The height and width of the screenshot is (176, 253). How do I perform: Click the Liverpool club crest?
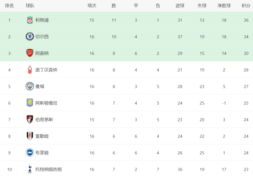30,20
